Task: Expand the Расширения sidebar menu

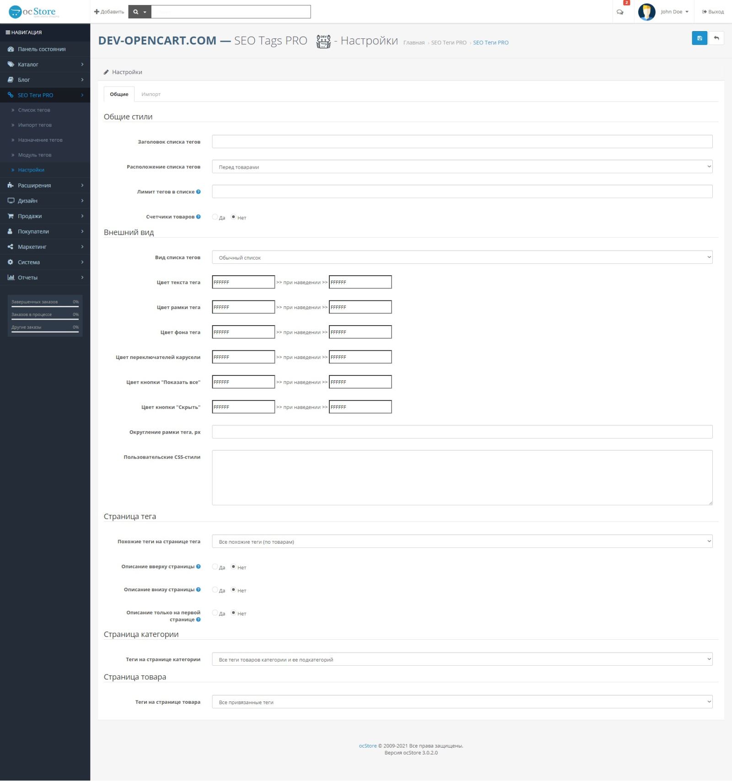Action: click(45, 185)
